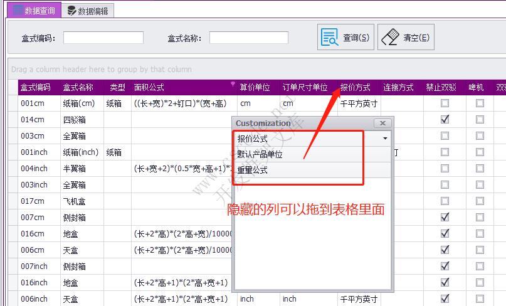Click the filter pin icon on 面积公式 header
Image resolution: width=506 pixels, height=306 pixels.
(x=233, y=85)
